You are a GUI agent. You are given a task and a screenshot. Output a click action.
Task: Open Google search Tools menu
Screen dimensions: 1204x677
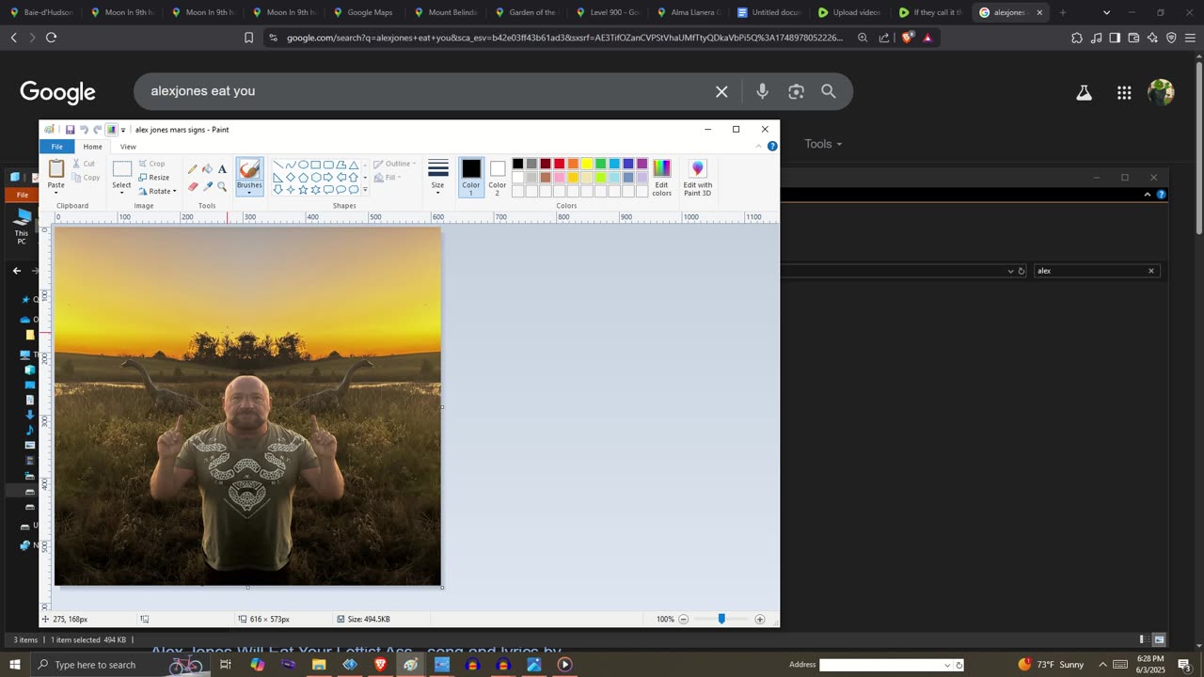tap(823, 144)
